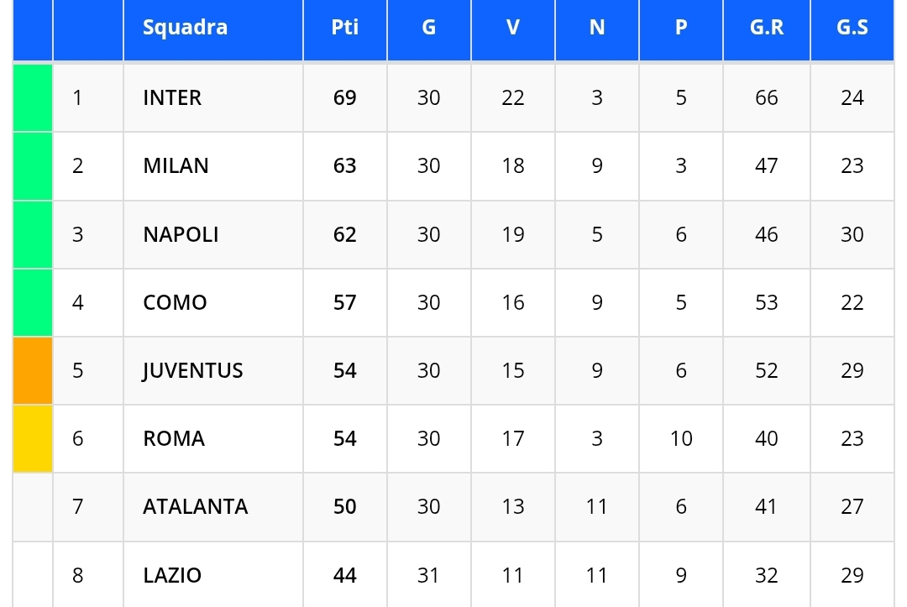Image resolution: width=907 pixels, height=607 pixels.
Task: Click the G.R column header
Action: click(766, 28)
